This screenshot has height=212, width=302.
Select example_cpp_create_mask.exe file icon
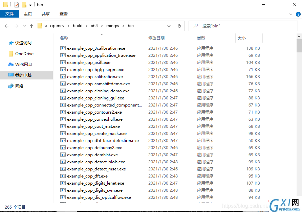click(63, 133)
